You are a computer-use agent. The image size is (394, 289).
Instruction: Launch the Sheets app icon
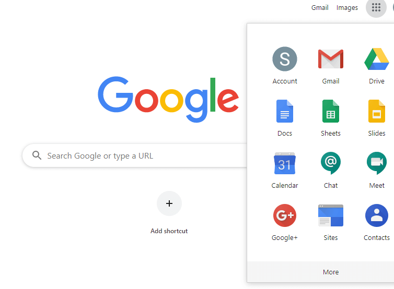[x=331, y=111]
